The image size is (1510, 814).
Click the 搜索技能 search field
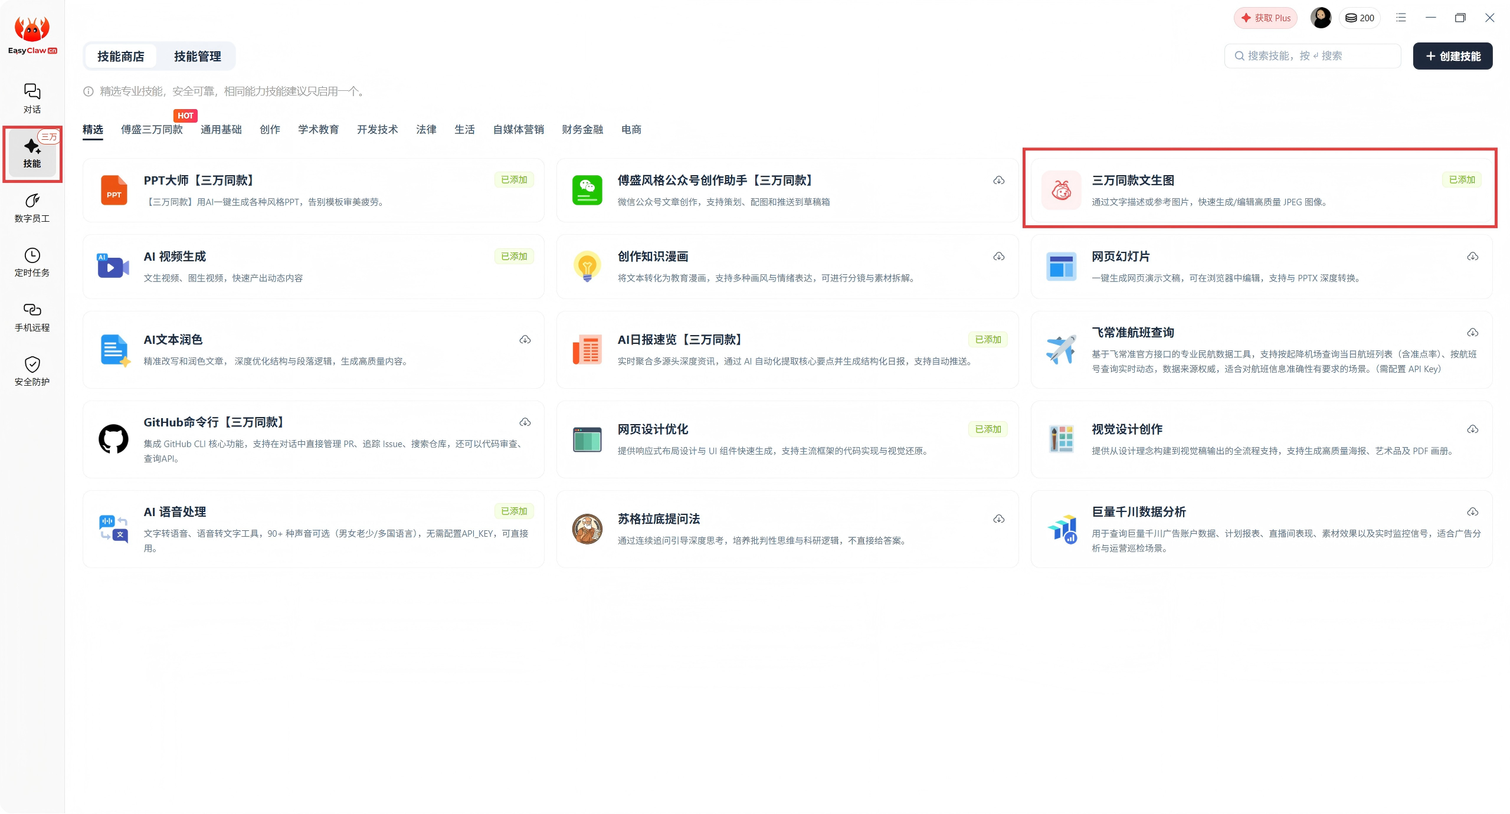(1312, 56)
